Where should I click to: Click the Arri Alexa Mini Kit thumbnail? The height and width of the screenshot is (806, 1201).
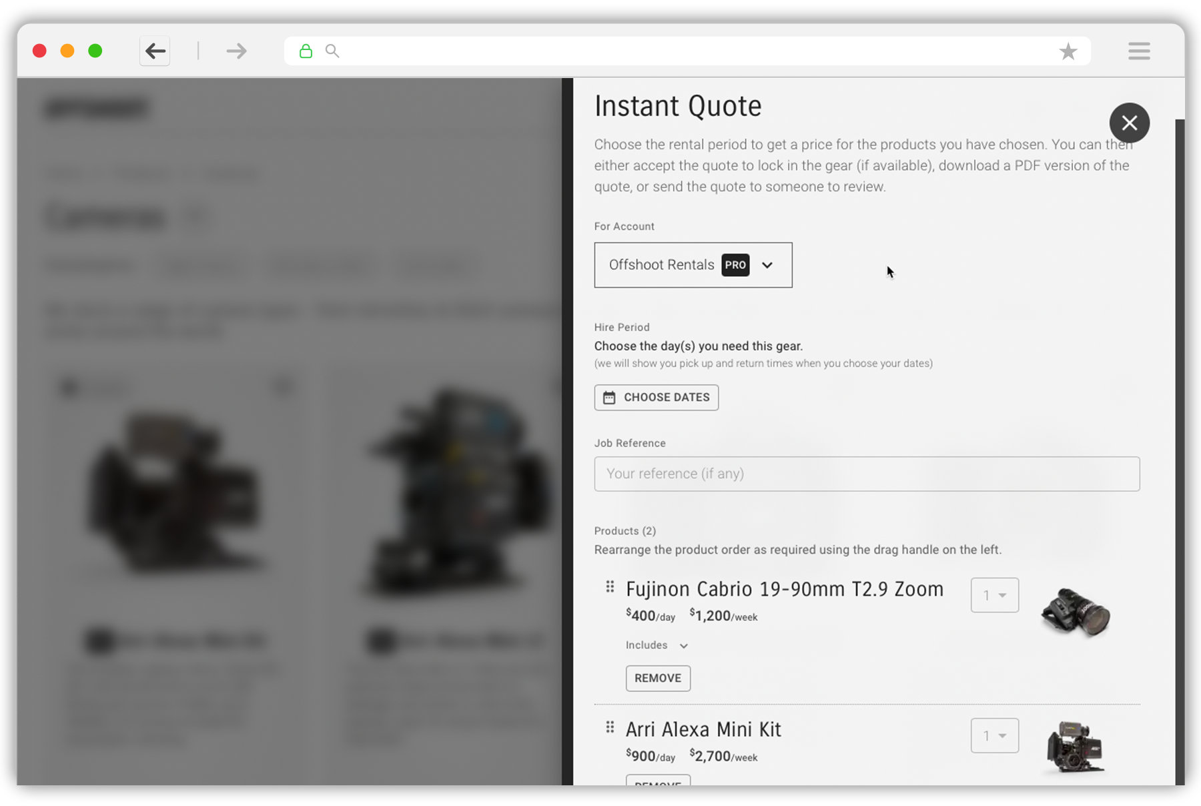[x=1074, y=747]
